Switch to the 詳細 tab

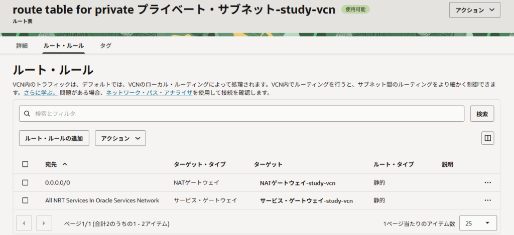(x=22, y=46)
